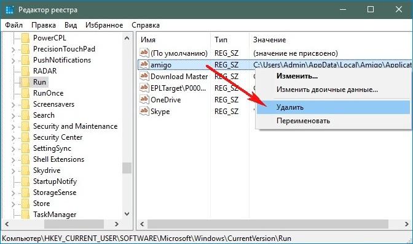413x244 pixels.
Task: Click the Store folder icon
Action: (25, 204)
